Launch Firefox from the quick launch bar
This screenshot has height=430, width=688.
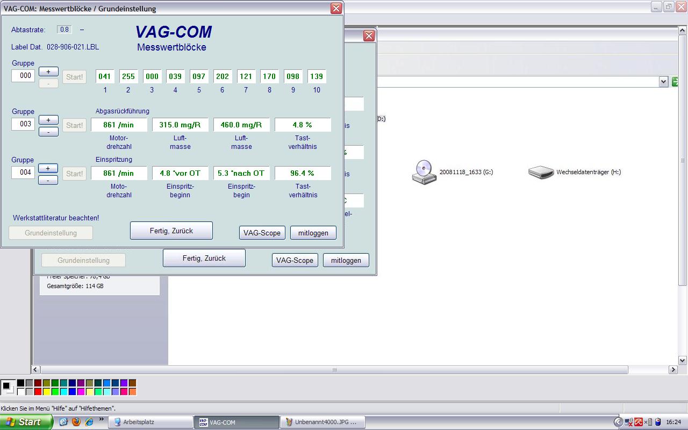[76, 422]
